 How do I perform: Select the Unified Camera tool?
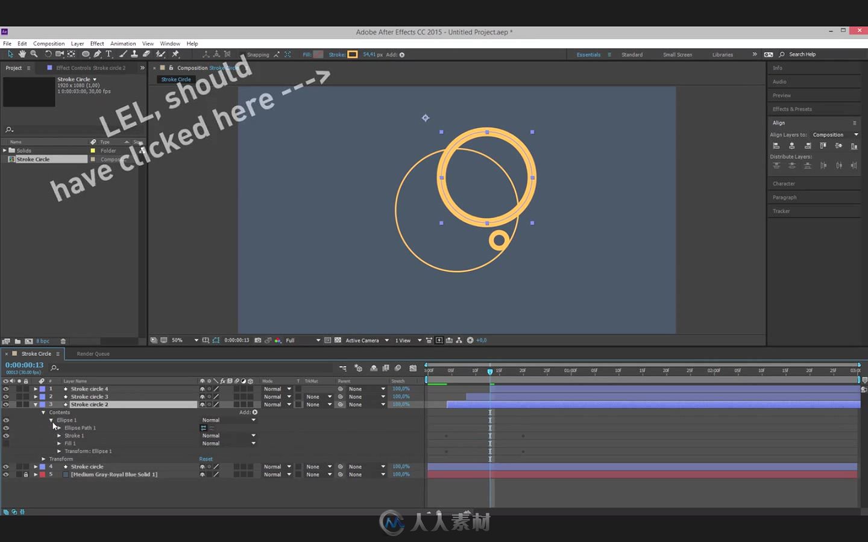point(60,54)
